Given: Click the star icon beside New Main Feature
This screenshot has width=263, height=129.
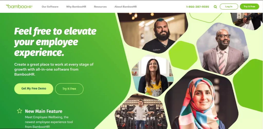Looking at the screenshot, I should point(20,111).
